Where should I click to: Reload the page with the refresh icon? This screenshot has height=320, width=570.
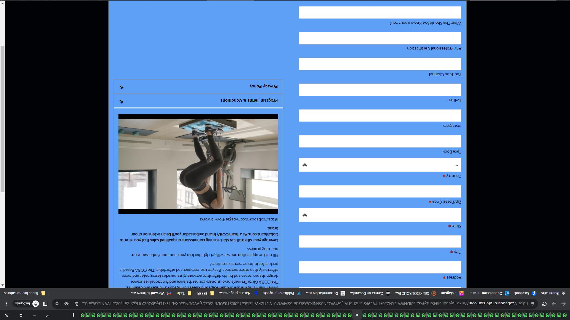[x=544, y=304]
